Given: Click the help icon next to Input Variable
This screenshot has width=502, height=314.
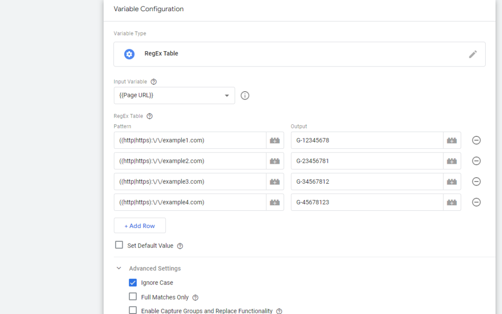Looking at the screenshot, I should tap(154, 82).
